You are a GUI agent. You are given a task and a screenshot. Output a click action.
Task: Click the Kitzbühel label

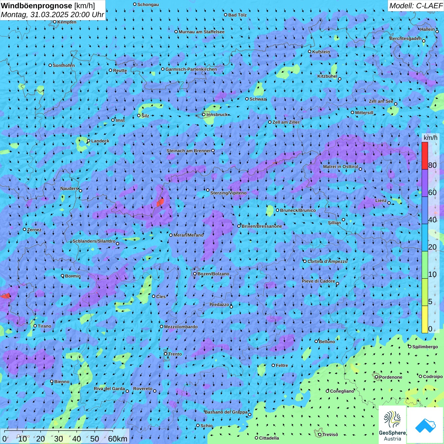click(x=327, y=76)
